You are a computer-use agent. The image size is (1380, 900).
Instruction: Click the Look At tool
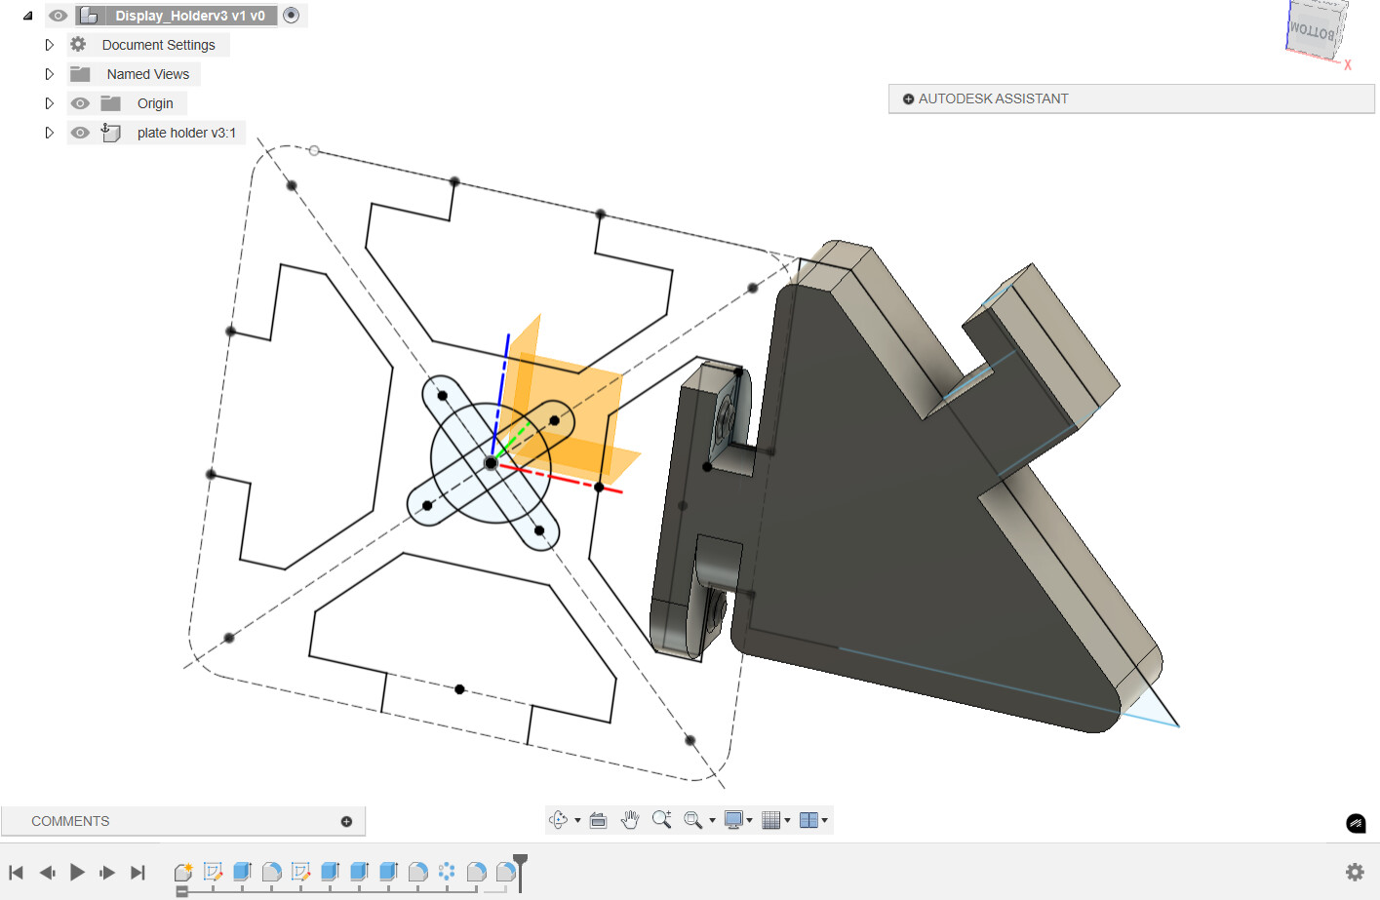(599, 820)
